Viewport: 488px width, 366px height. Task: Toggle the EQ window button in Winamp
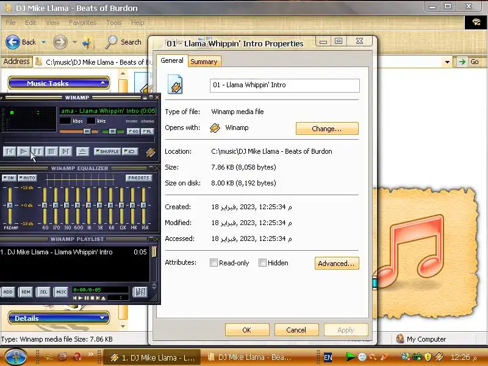134,131
